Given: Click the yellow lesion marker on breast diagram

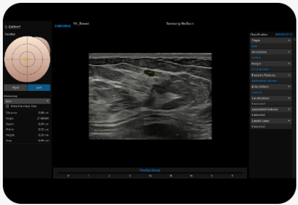Looking at the screenshot, I should 26,59.
